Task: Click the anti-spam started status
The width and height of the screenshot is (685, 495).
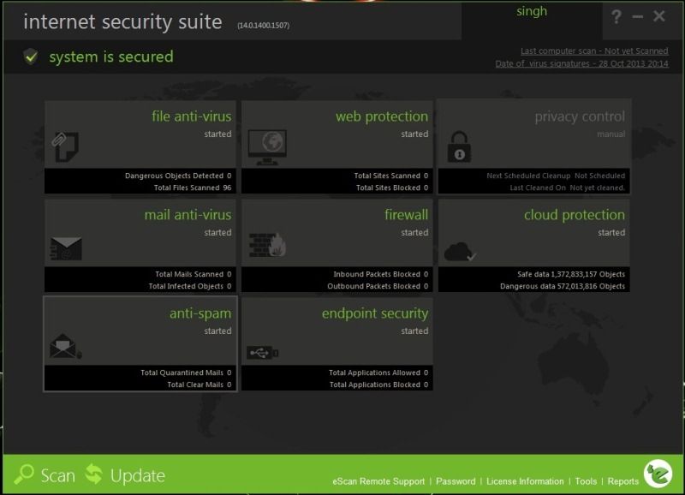Action: pos(217,331)
